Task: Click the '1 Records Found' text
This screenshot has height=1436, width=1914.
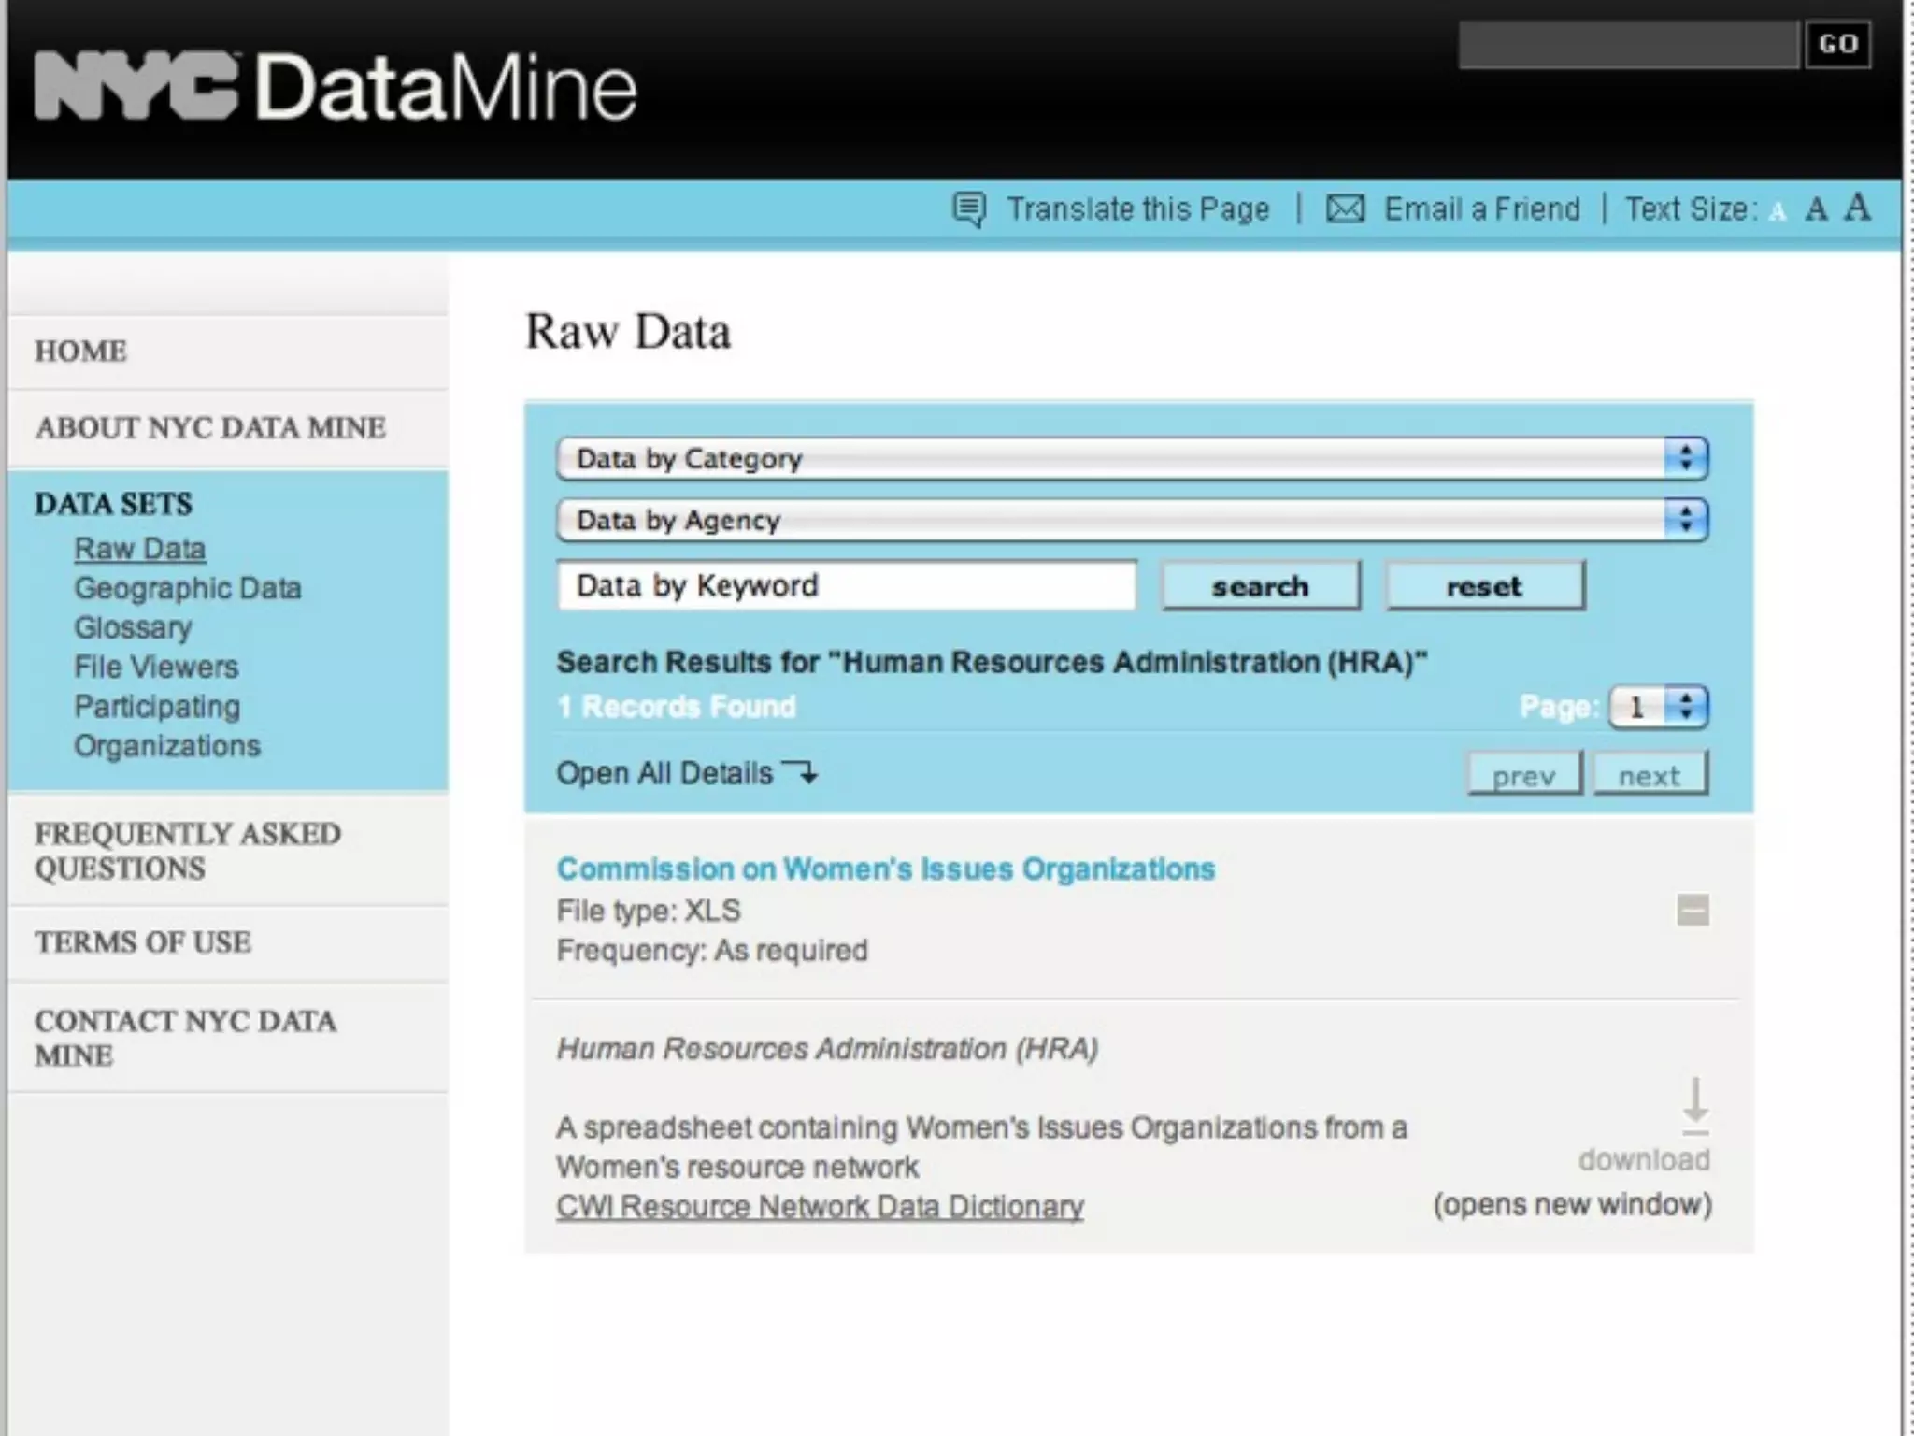Action: pos(677,707)
